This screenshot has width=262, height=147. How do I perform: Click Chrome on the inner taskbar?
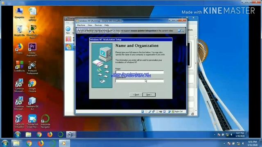(x=39, y=134)
